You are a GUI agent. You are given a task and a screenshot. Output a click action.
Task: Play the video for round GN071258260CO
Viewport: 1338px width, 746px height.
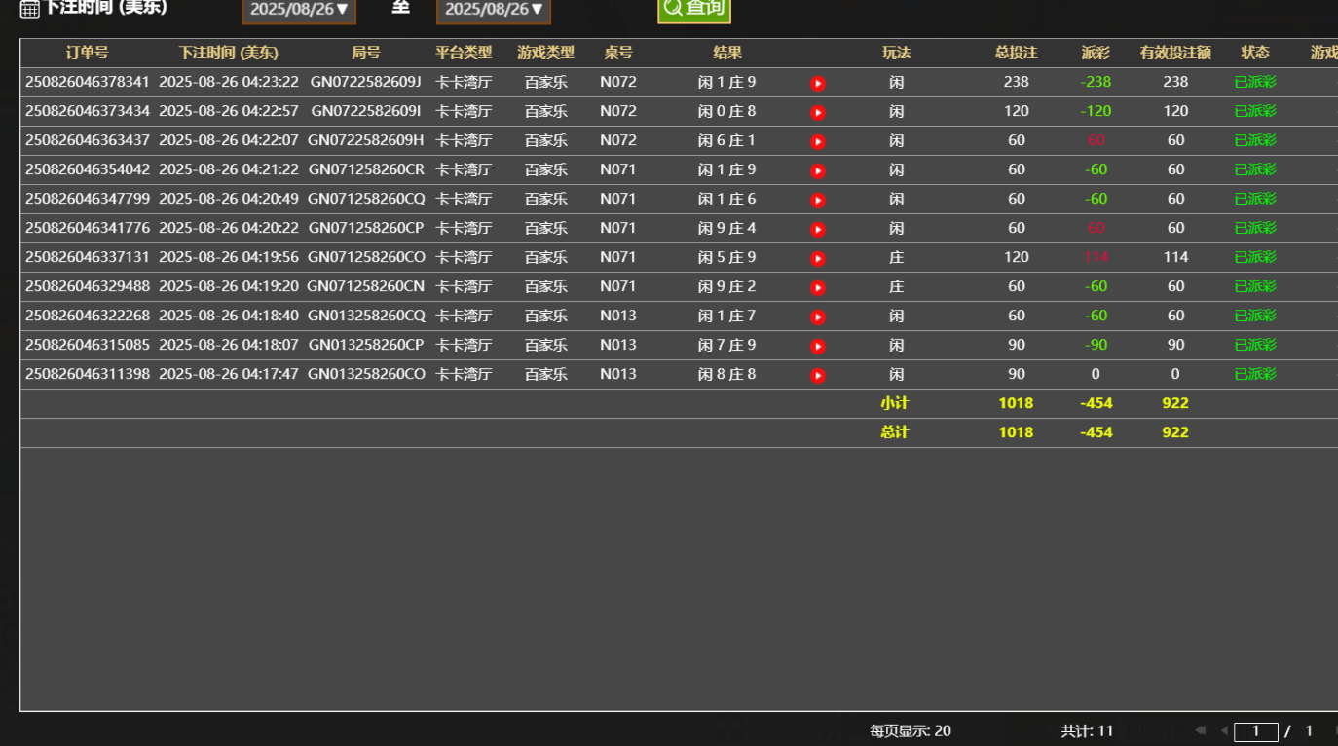[817, 257]
